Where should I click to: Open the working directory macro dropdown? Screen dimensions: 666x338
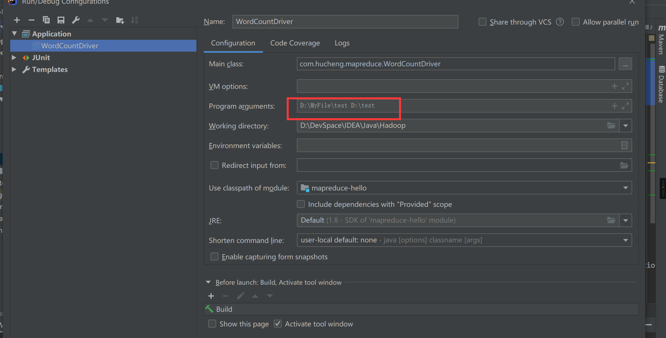tap(626, 126)
